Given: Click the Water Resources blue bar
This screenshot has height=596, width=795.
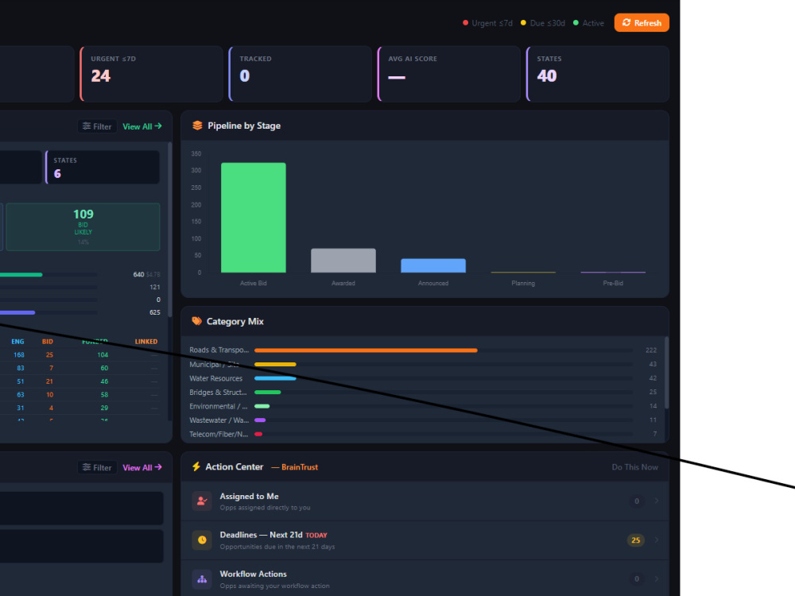Looking at the screenshot, I should pos(275,378).
